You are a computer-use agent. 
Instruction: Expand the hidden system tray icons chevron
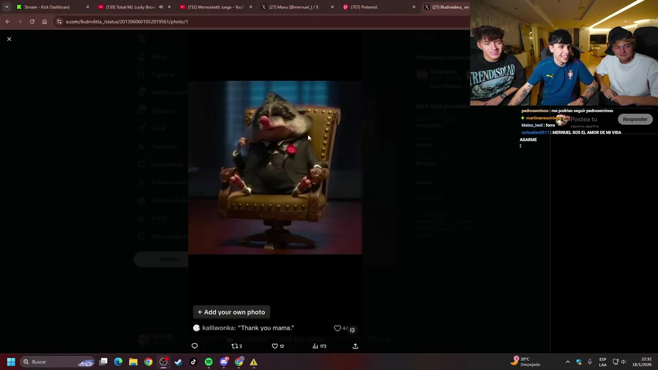click(568, 362)
